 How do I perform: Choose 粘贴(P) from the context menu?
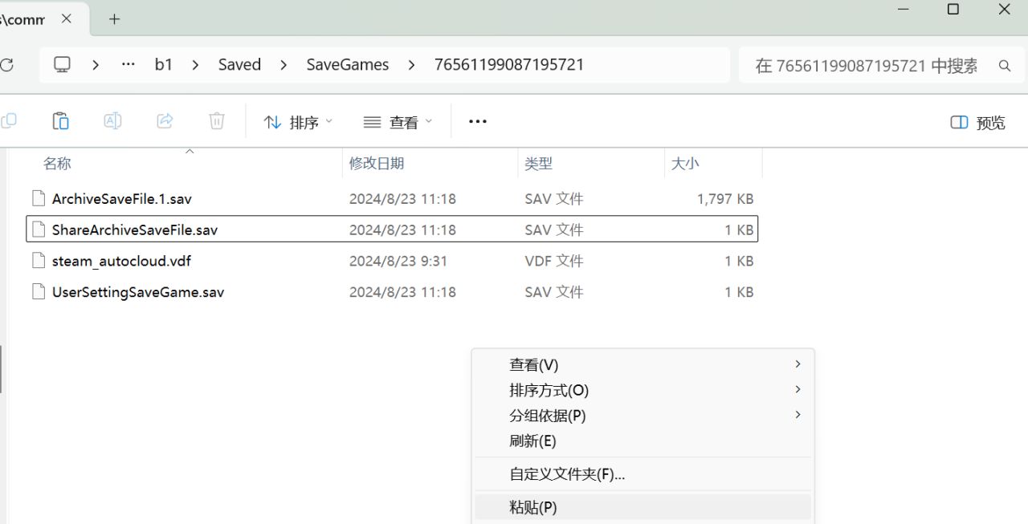point(533,507)
